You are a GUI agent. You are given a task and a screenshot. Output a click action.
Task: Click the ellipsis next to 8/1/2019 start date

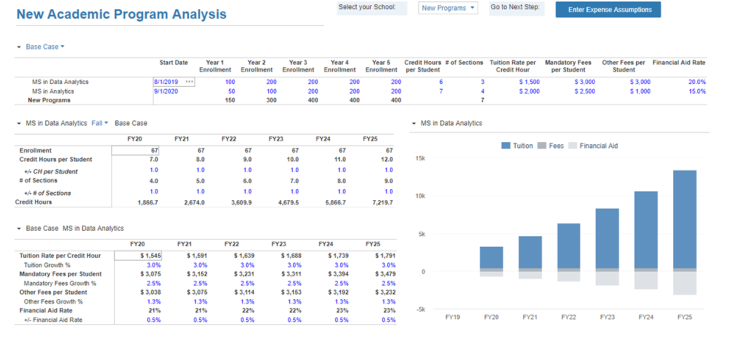click(x=189, y=81)
